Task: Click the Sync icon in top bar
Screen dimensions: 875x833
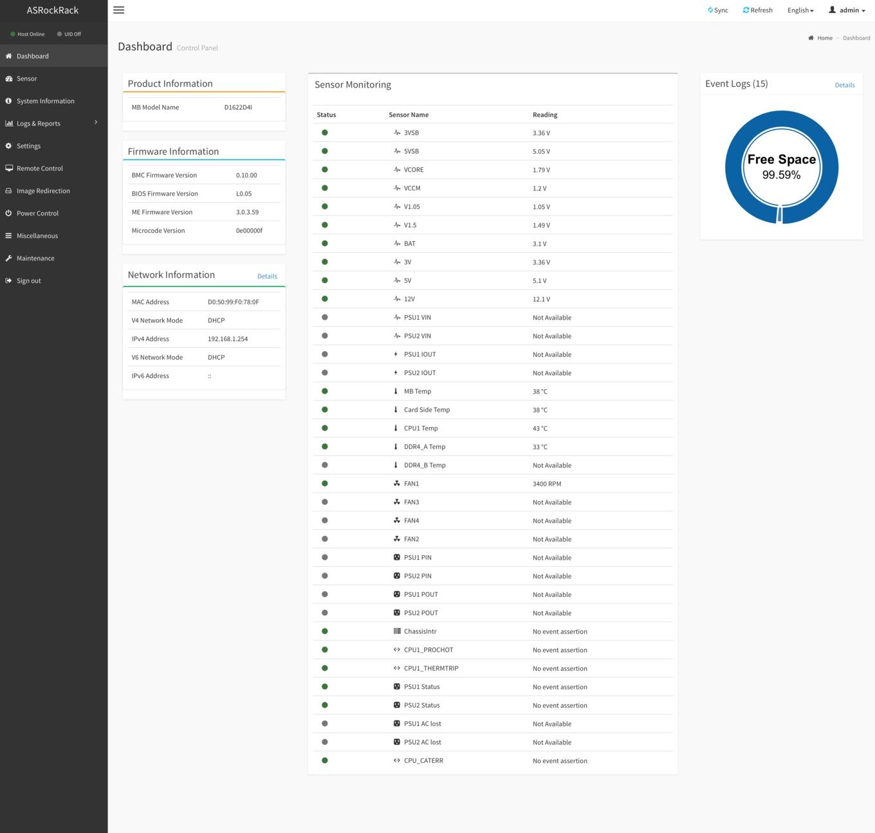Action: (710, 10)
